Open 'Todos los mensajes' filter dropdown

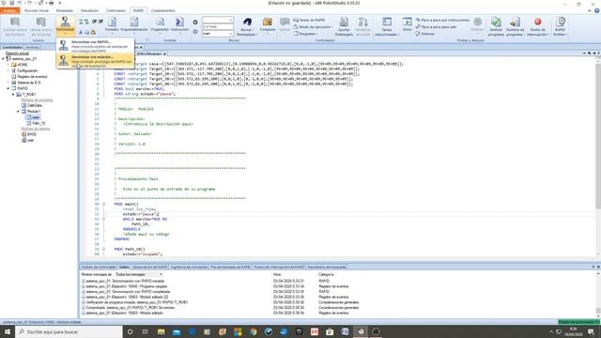point(139,275)
